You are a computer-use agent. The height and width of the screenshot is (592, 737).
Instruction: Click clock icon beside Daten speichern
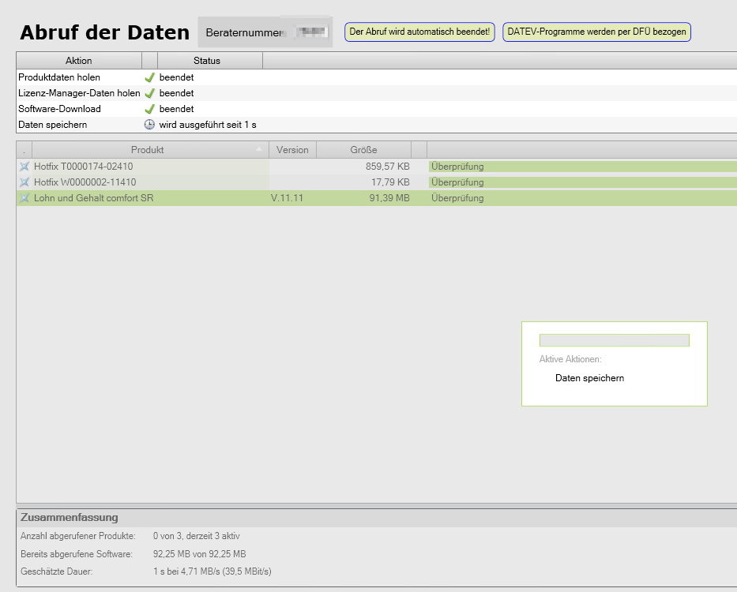click(149, 125)
